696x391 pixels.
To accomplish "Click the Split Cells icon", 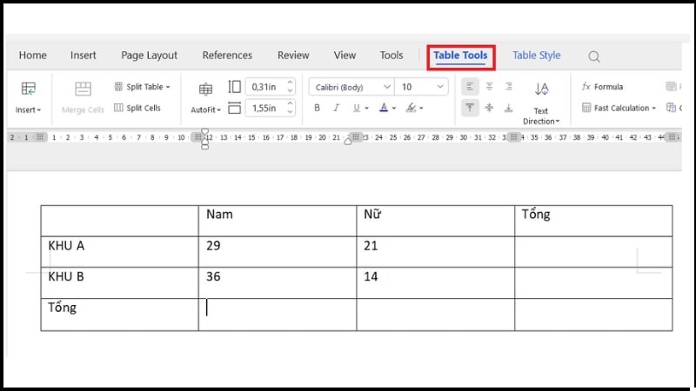I will click(x=137, y=109).
